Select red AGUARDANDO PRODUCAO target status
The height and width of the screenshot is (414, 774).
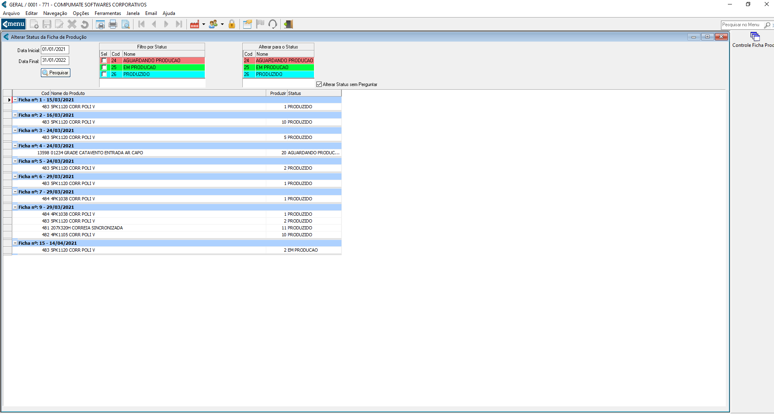278,61
